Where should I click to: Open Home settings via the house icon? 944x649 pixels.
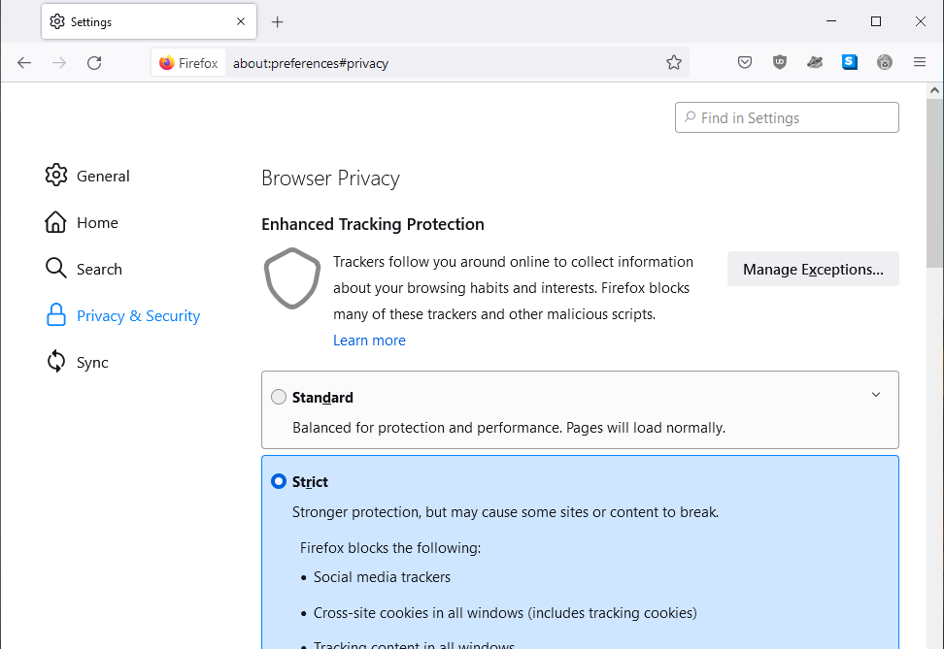(56, 222)
